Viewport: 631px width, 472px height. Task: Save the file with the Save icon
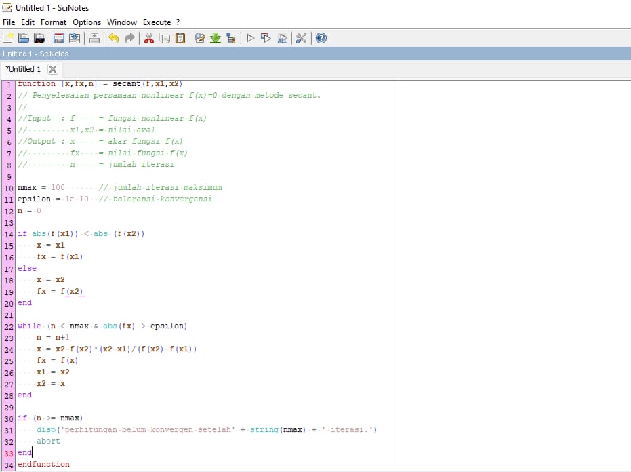click(59, 38)
